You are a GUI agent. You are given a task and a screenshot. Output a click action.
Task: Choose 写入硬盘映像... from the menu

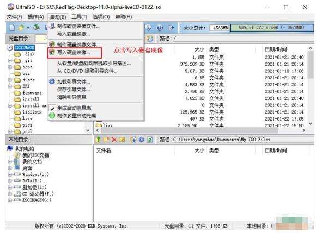tap(74, 53)
